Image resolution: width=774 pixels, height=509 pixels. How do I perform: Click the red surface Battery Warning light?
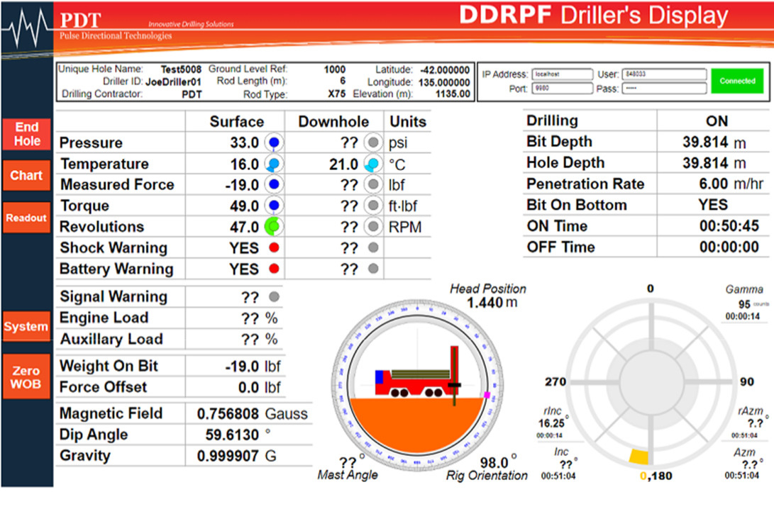click(274, 269)
